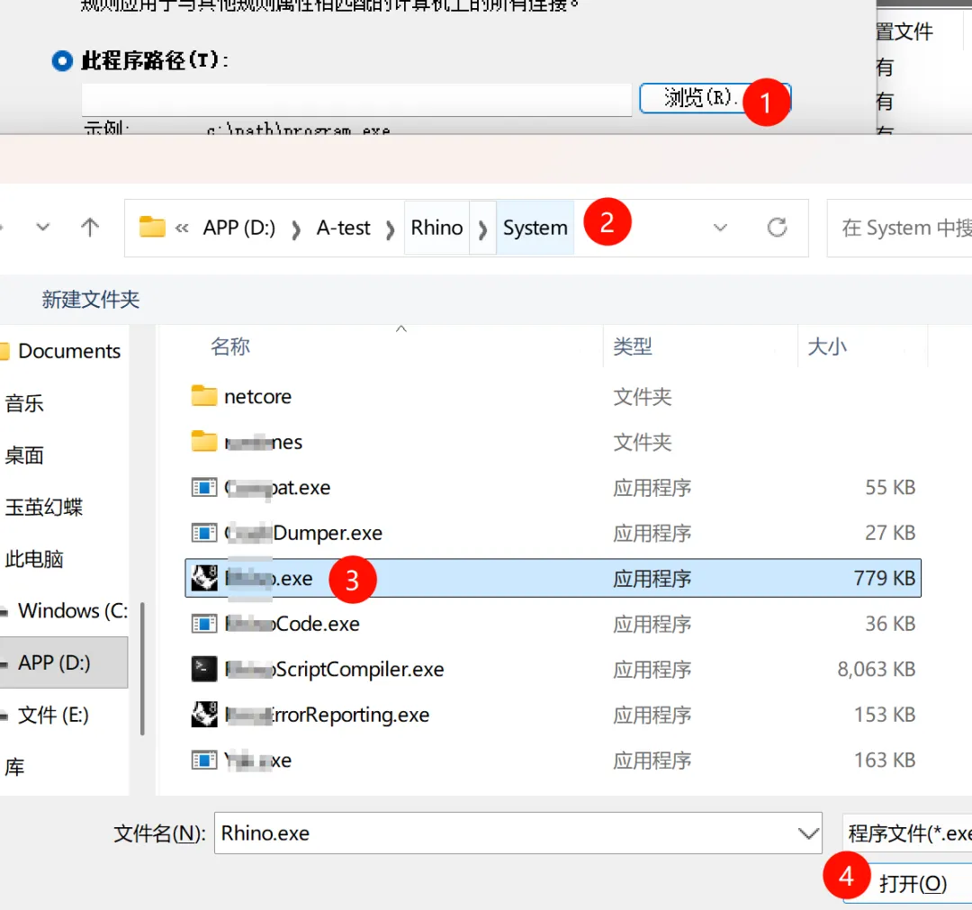Sort by Size (大小) column
The image size is (972, 910).
point(827,346)
